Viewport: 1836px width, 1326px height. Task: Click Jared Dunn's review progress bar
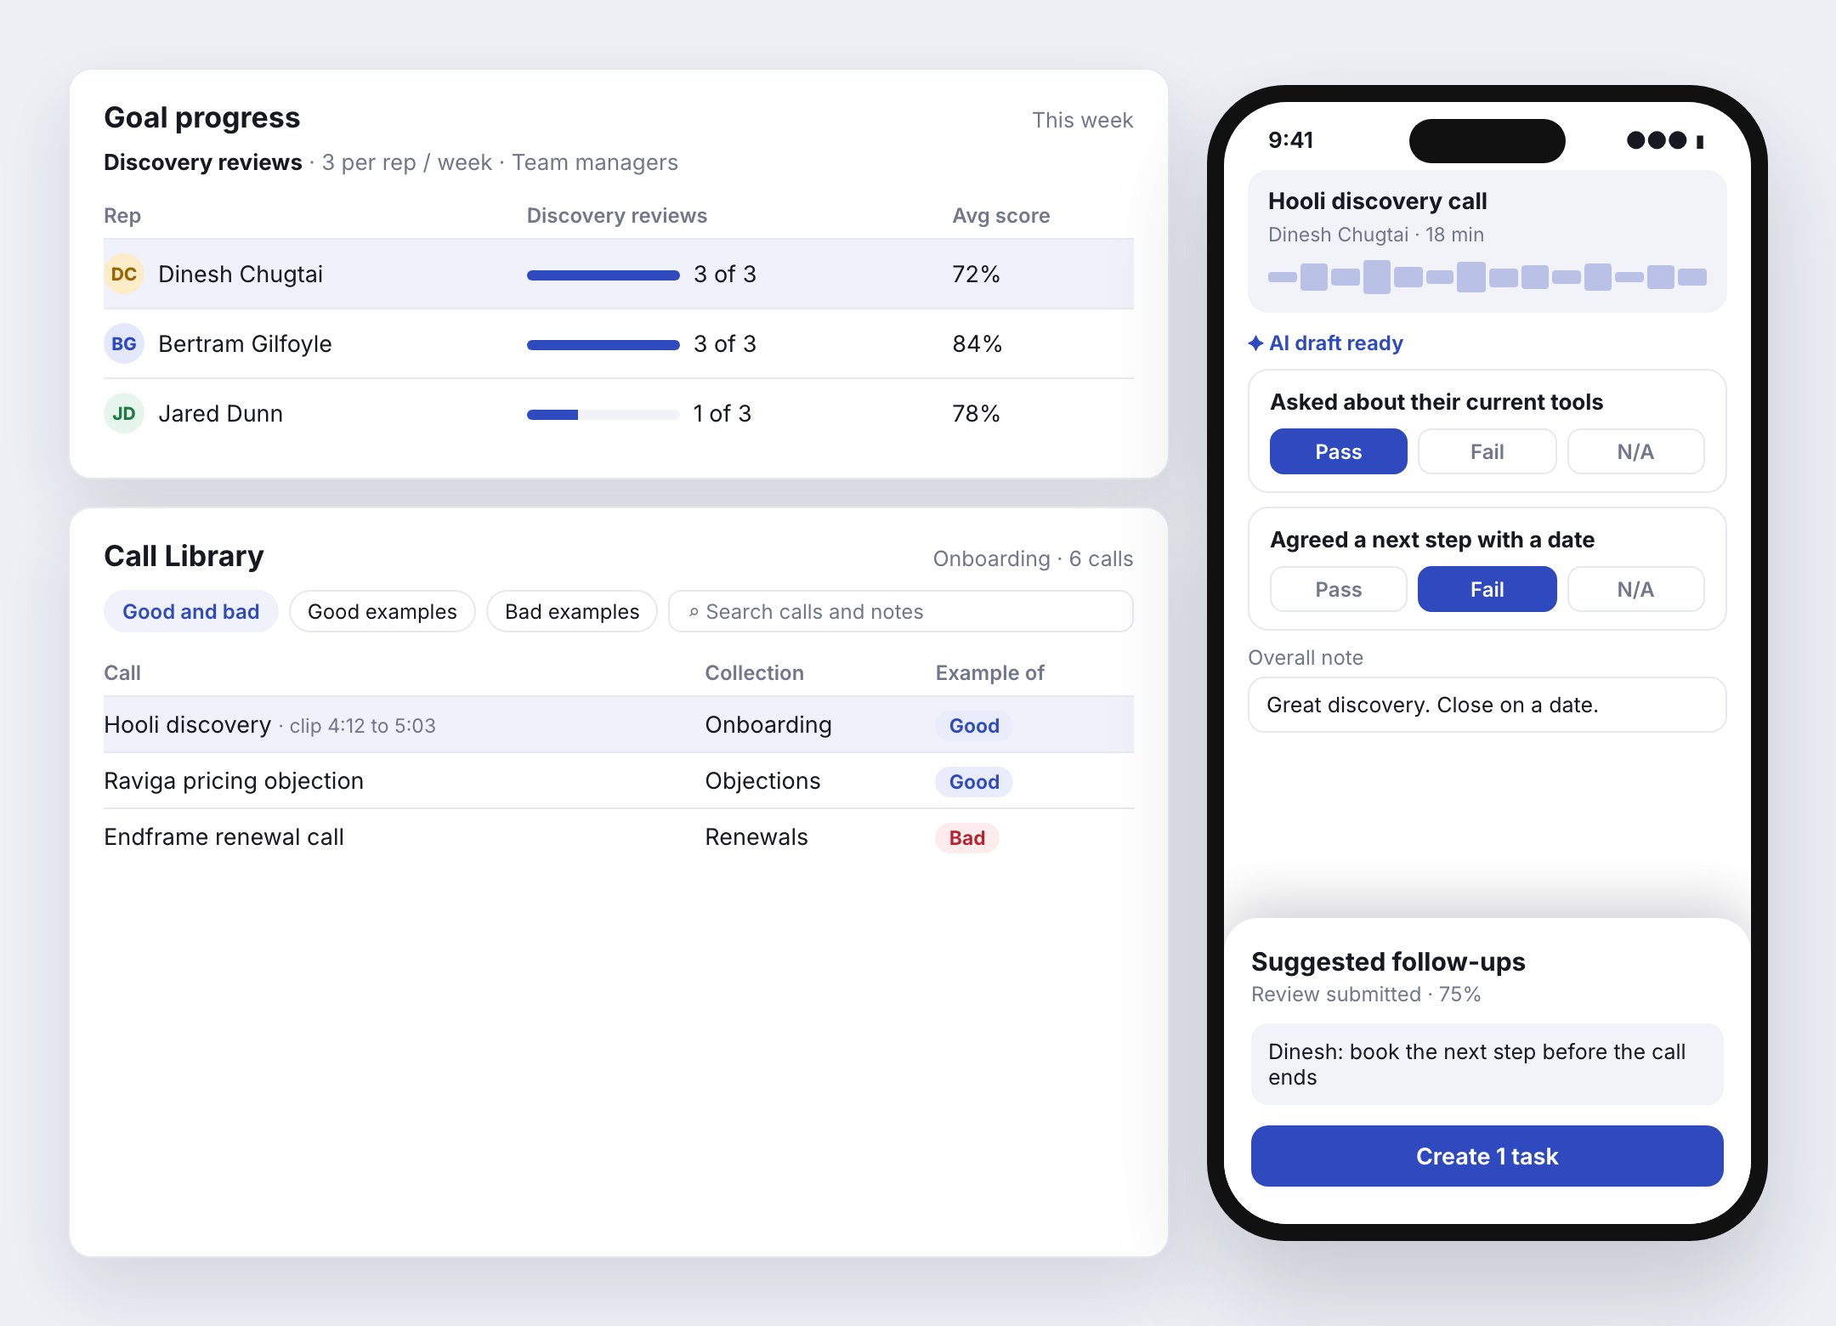(x=603, y=414)
